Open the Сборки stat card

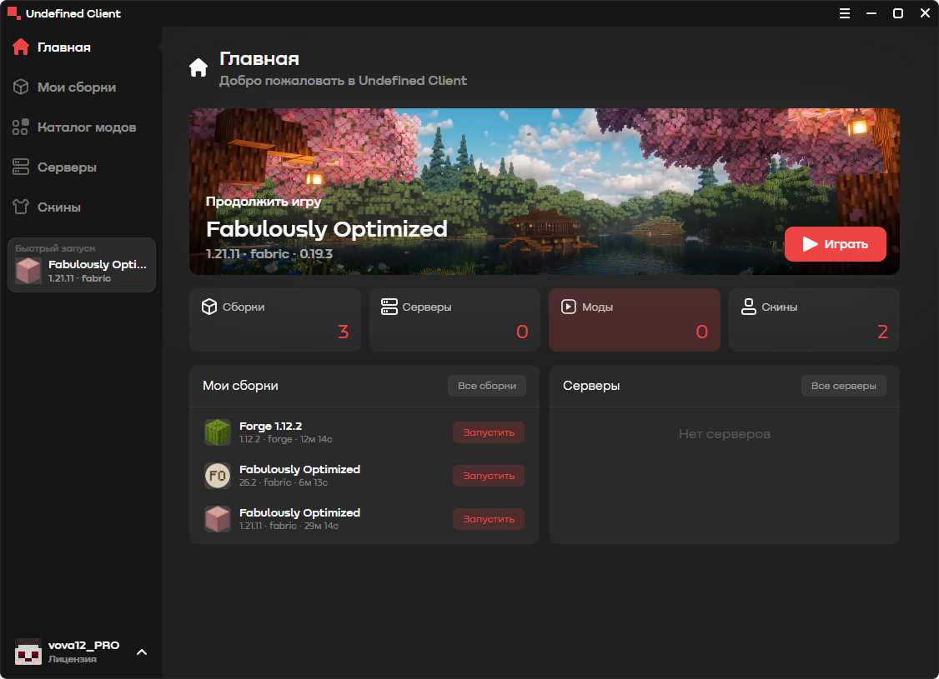point(275,320)
